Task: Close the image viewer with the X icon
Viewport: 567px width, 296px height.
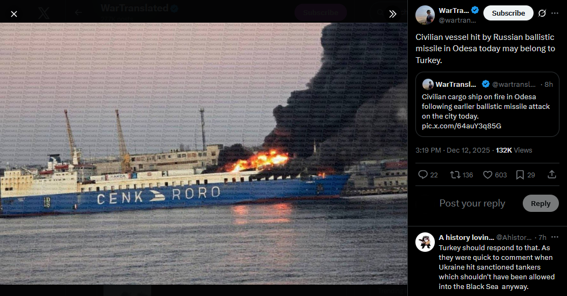Action: 13,14
